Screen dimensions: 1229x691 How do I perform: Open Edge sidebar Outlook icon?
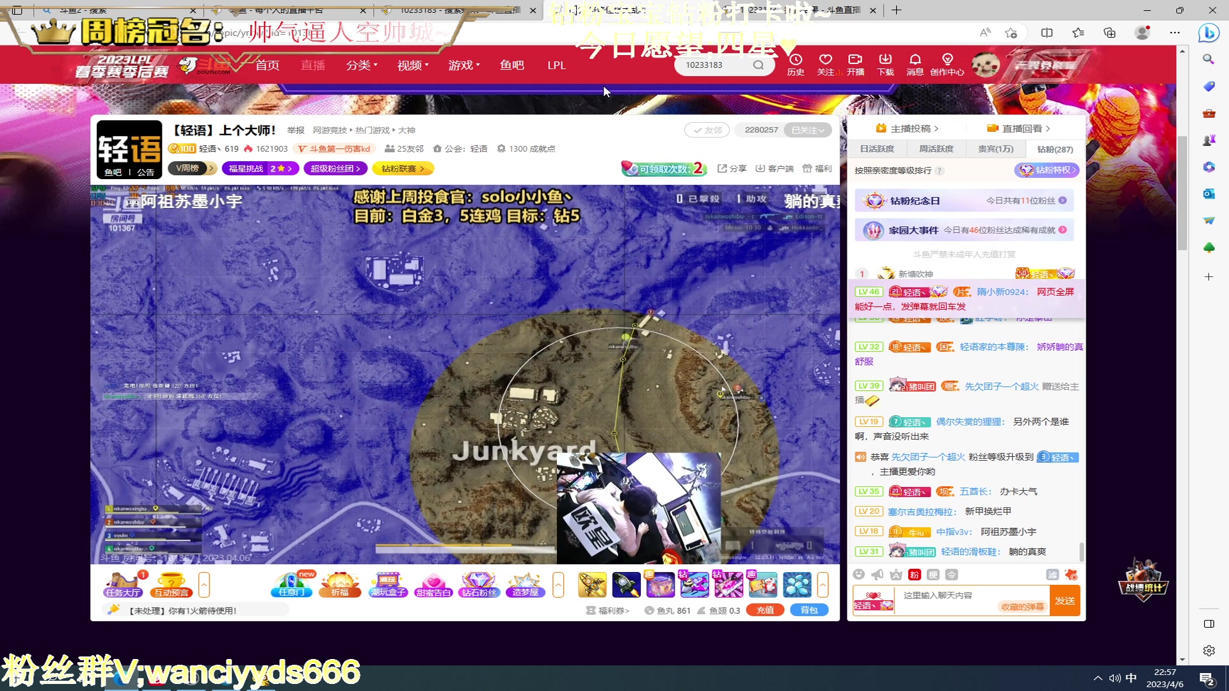pyautogui.click(x=1209, y=193)
